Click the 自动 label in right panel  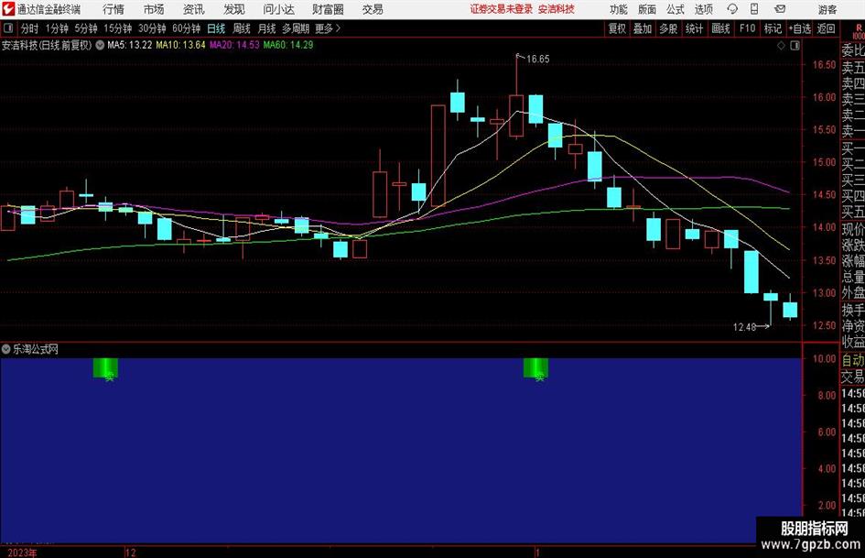853,360
